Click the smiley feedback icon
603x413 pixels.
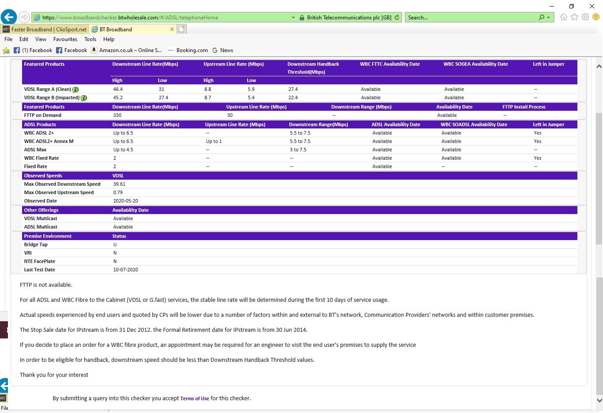[596, 17]
